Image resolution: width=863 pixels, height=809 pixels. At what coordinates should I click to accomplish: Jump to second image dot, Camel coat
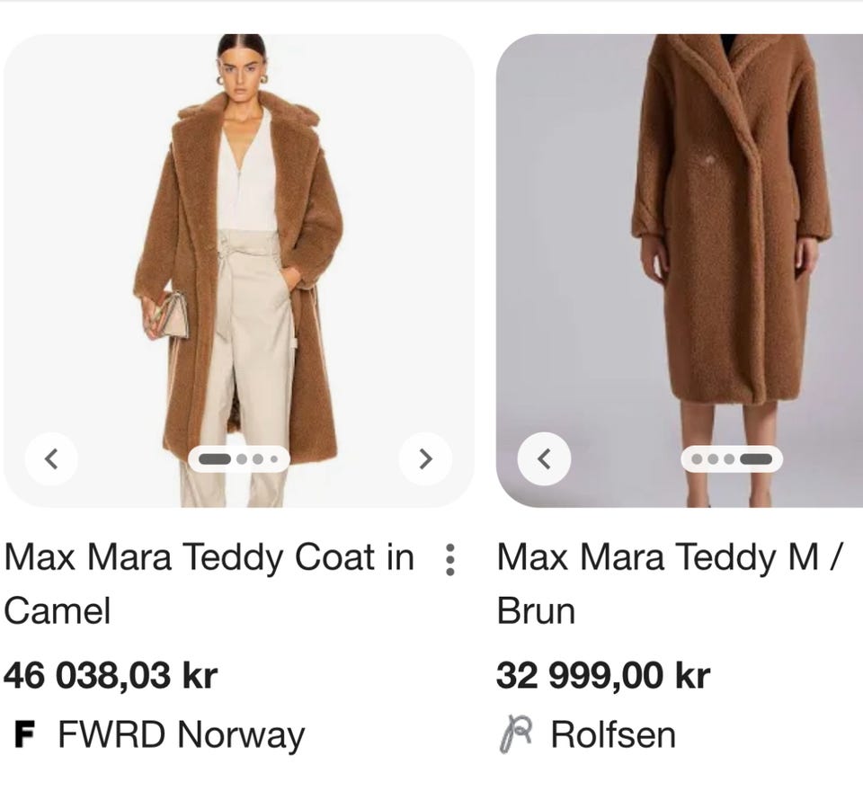[x=242, y=459]
